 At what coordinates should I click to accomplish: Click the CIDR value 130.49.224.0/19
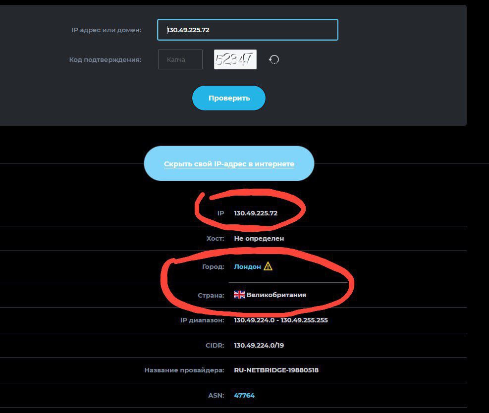(x=259, y=345)
